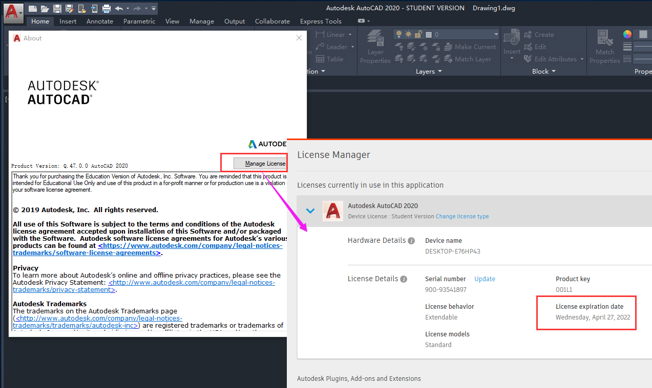Viewport: 652px width, 388px height.
Task: Switch to the Express Tools ribbon tab
Action: (321, 21)
